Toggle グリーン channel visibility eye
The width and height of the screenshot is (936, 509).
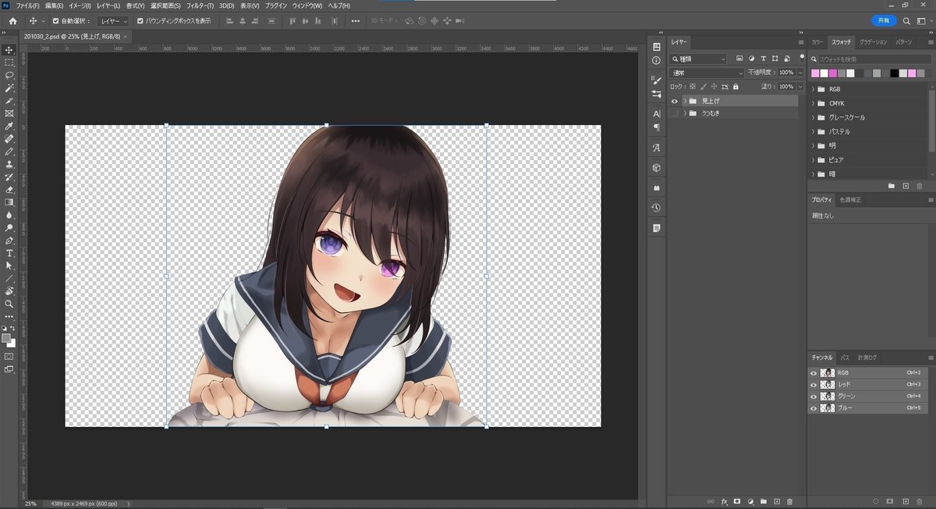point(813,397)
